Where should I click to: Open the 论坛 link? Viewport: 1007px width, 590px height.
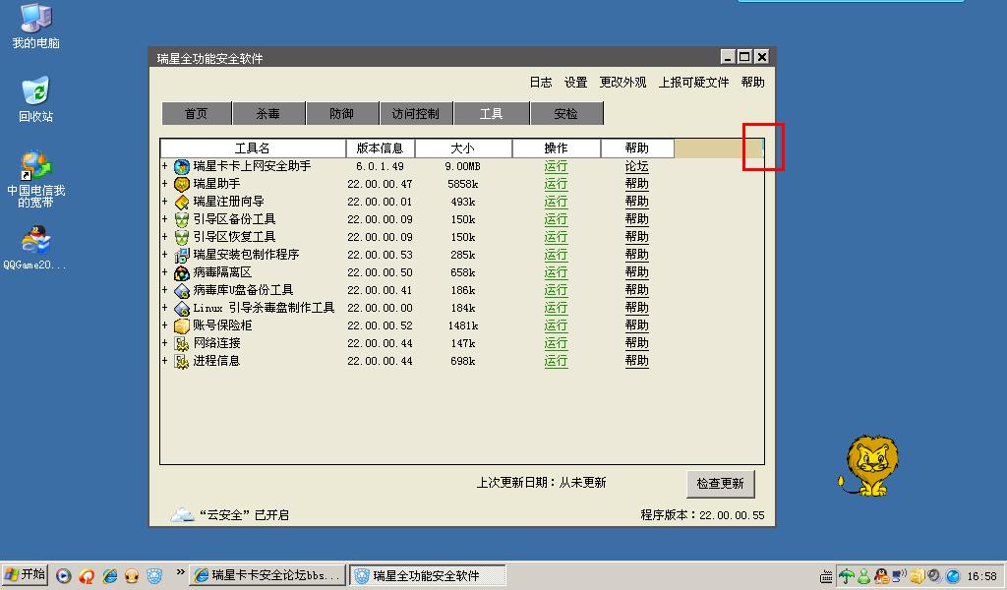636,166
